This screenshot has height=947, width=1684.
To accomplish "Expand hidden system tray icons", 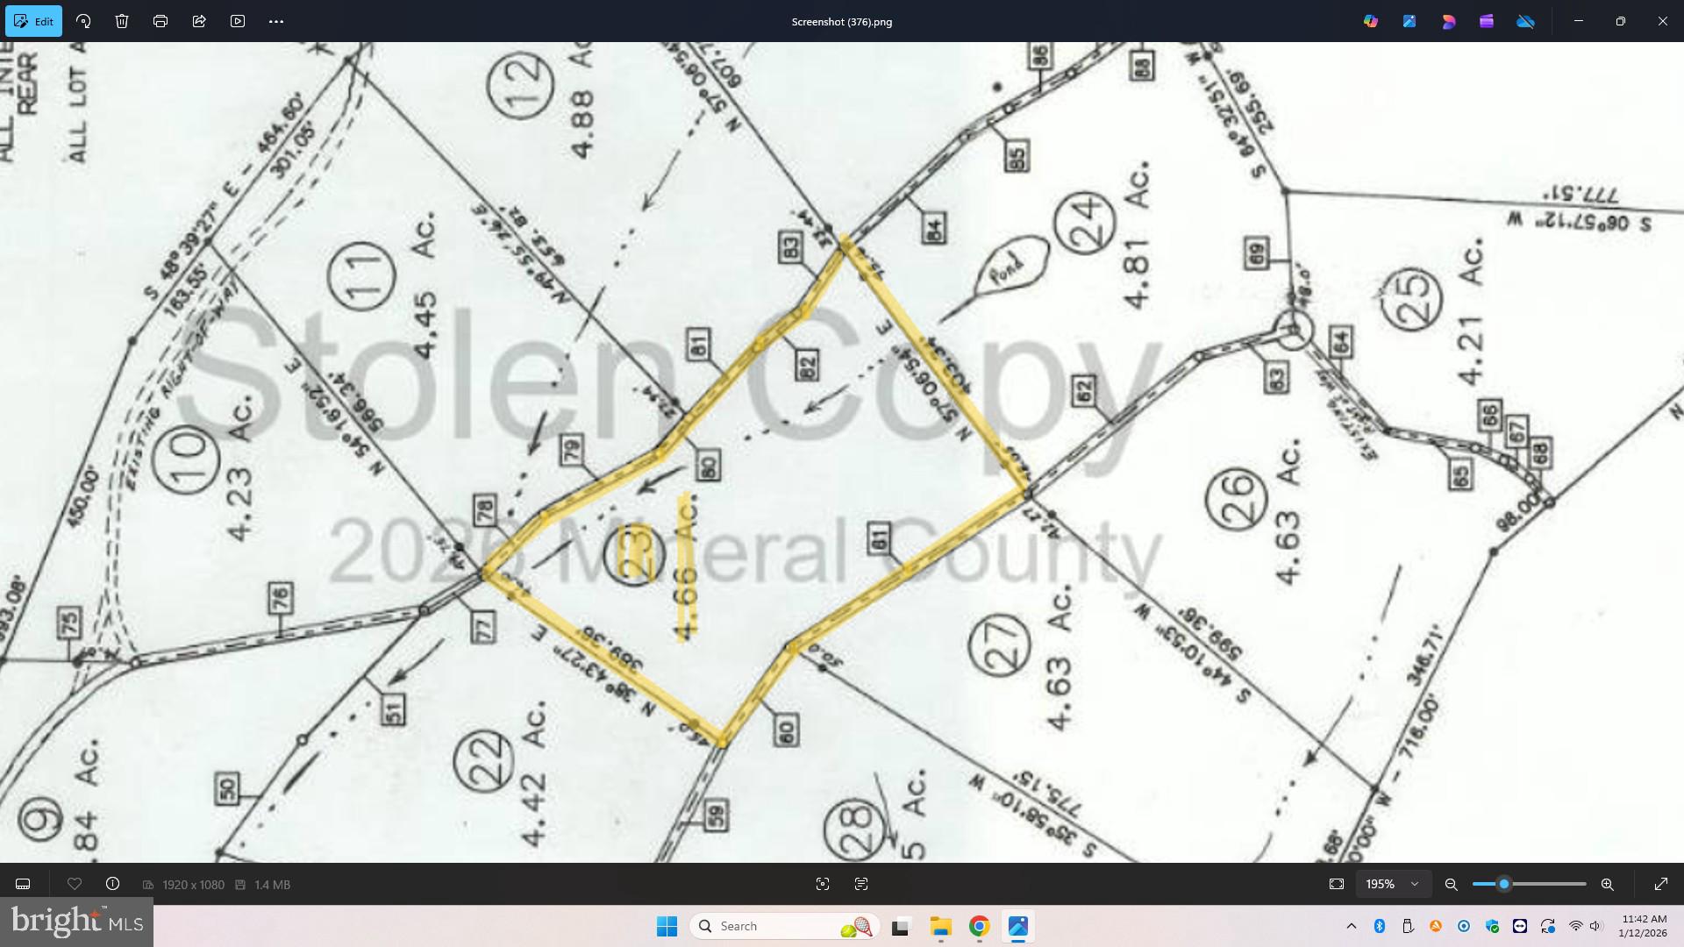I will coord(1352,926).
